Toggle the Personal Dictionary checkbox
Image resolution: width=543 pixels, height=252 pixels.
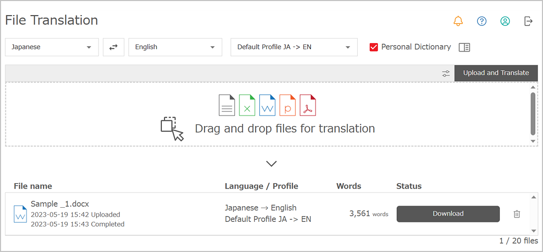click(374, 47)
